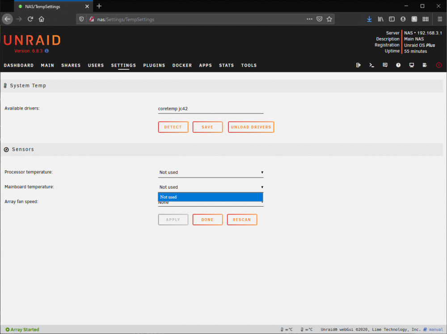
Task: Go back using the browser back arrow
Action: tap(8, 19)
